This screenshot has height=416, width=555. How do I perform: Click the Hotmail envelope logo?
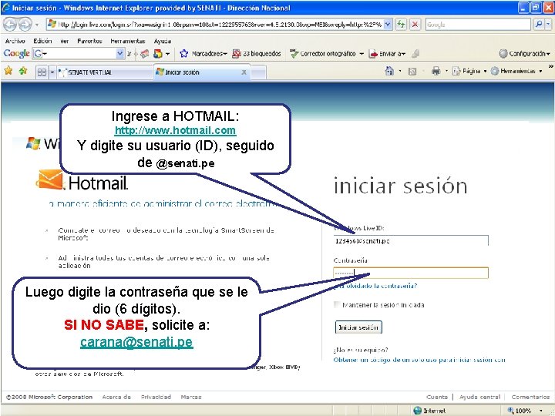[50, 179]
